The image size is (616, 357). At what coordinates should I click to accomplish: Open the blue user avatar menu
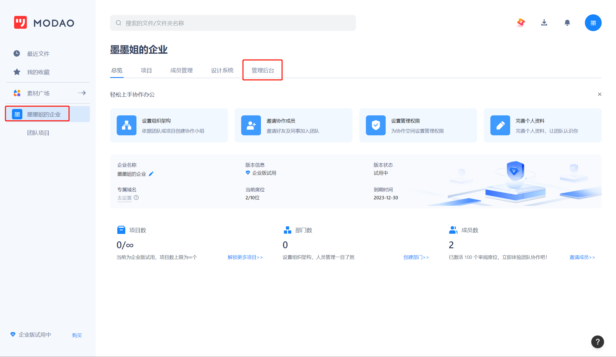point(593,23)
